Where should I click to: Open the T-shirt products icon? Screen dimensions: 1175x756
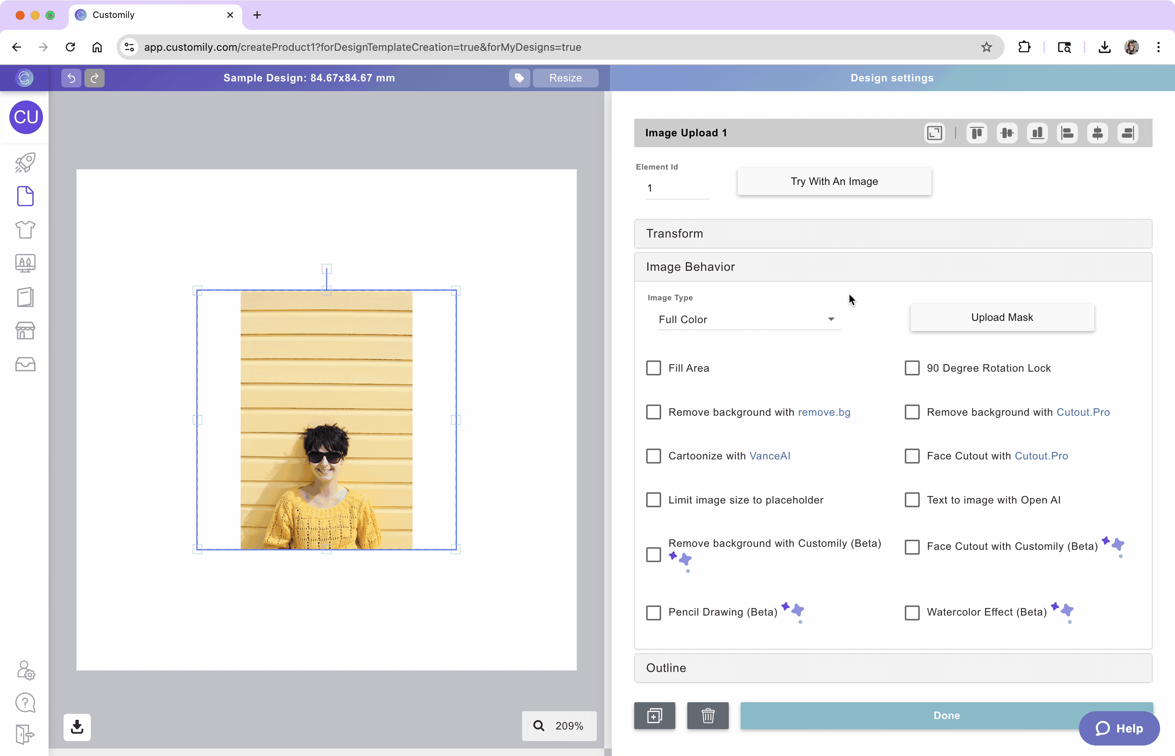pyautogui.click(x=25, y=229)
